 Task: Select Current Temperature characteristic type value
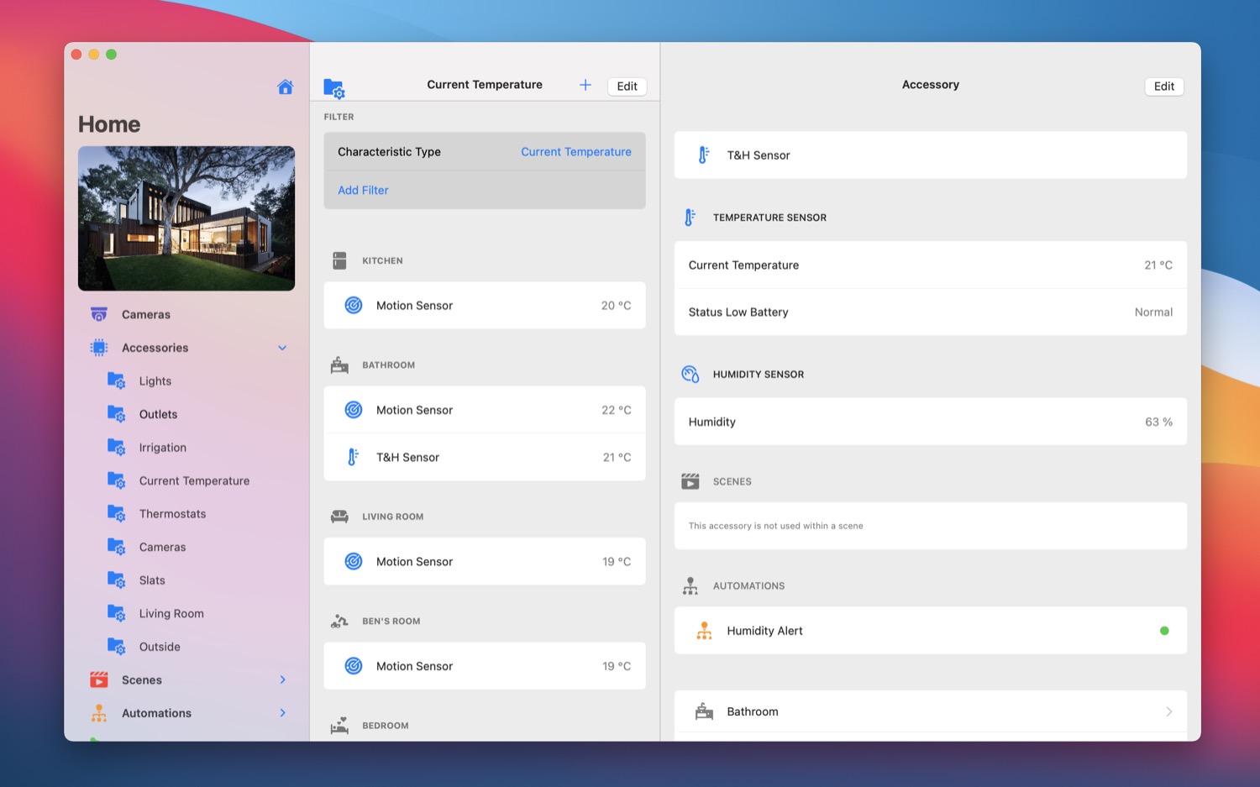point(575,152)
